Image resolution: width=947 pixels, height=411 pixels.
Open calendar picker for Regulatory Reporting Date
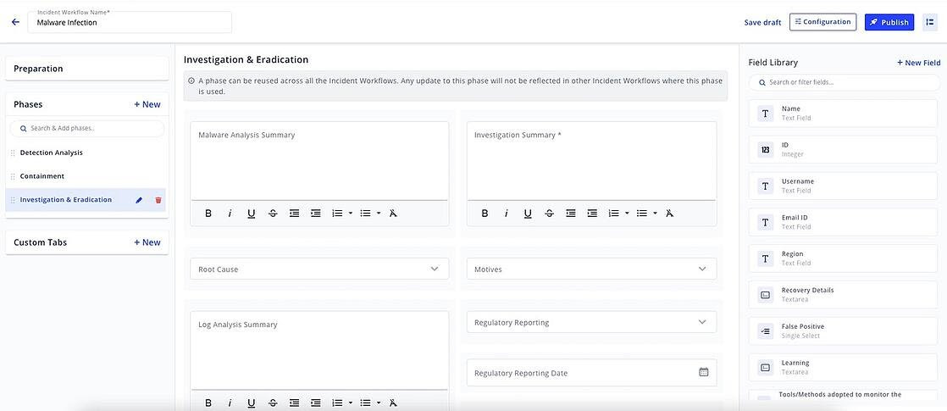703,372
